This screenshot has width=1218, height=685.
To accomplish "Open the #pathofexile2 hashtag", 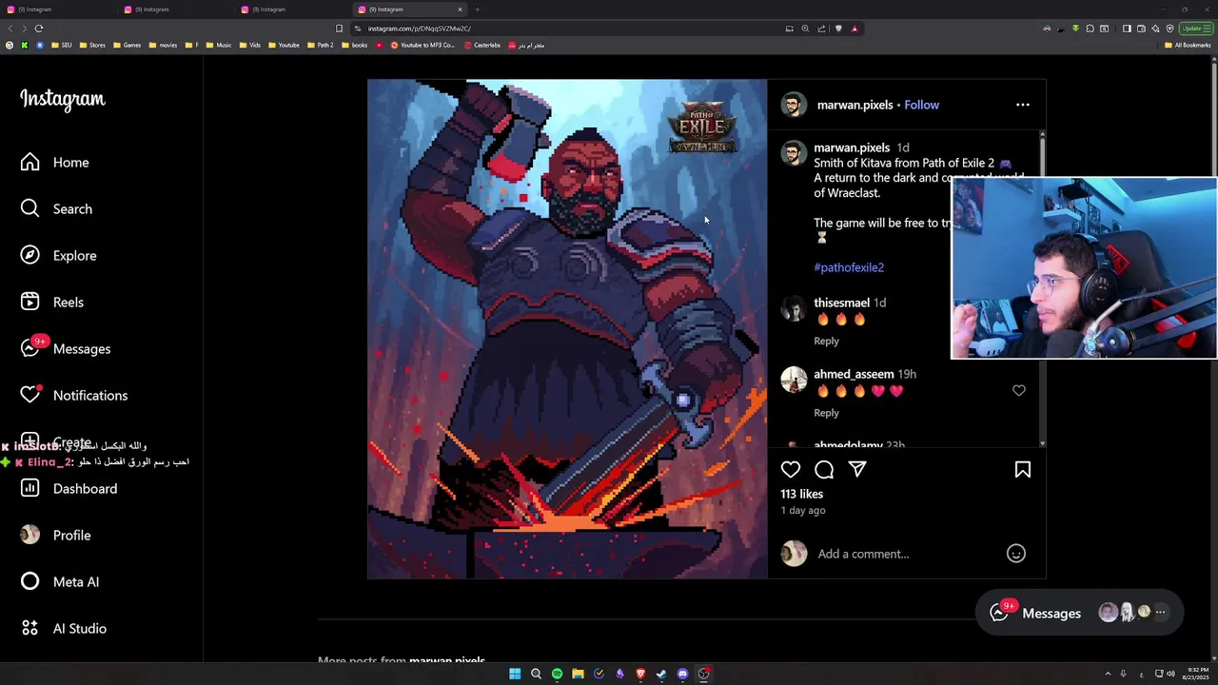I will [x=849, y=267].
